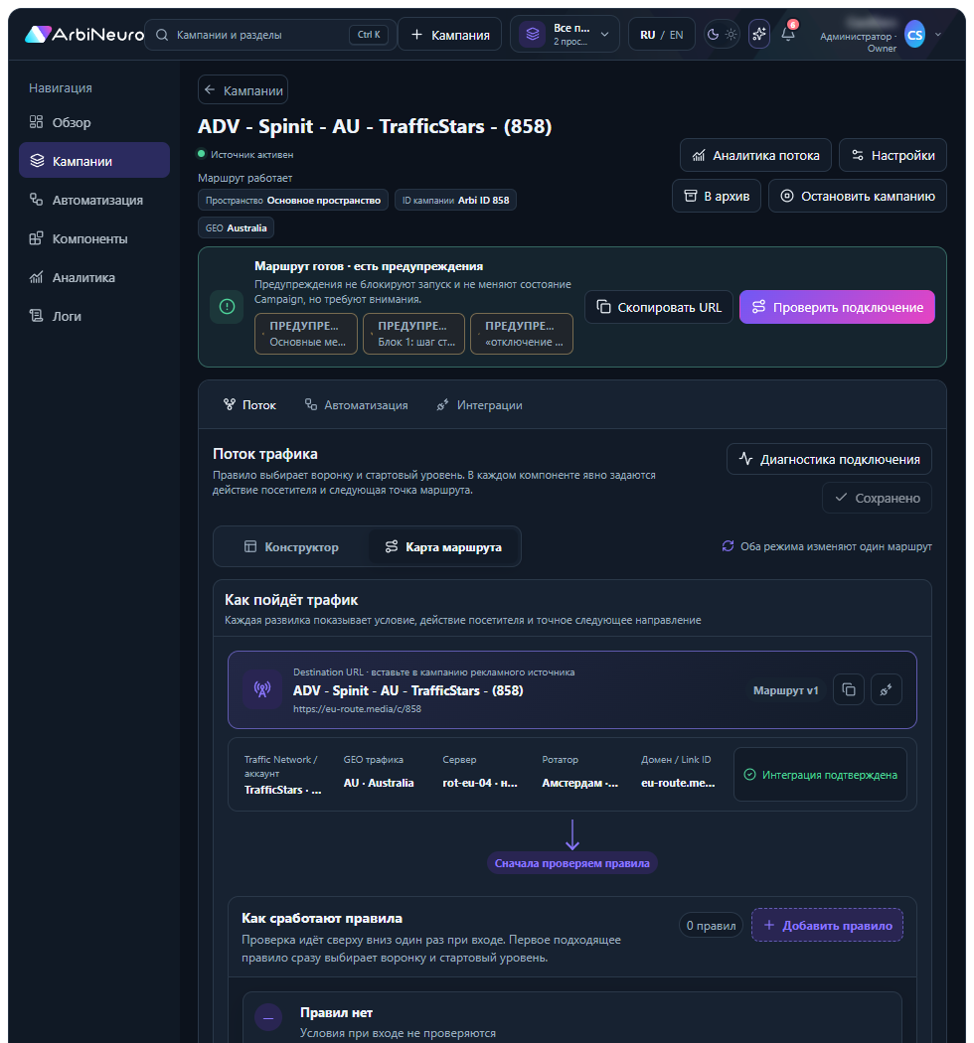Open the first warning chip Основные ме…
Screen dimensions: 974x1043
pyautogui.click(x=305, y=334)
